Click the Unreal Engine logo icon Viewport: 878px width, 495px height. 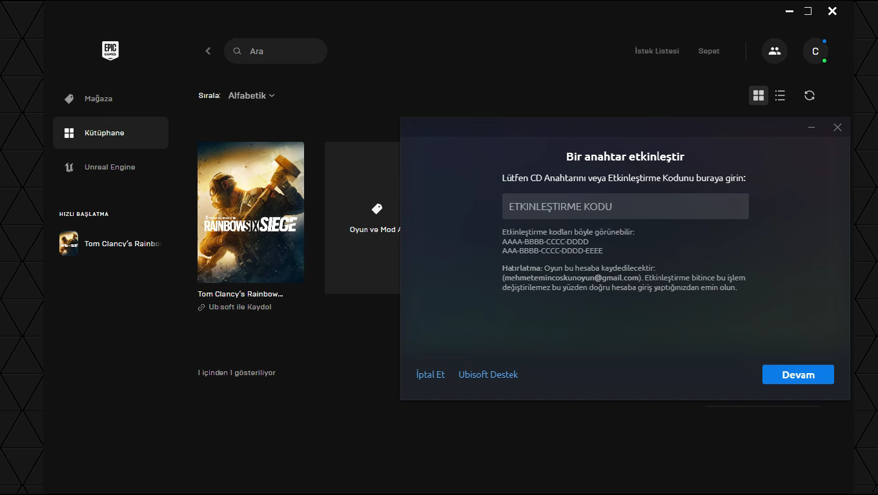coord(69,167)
